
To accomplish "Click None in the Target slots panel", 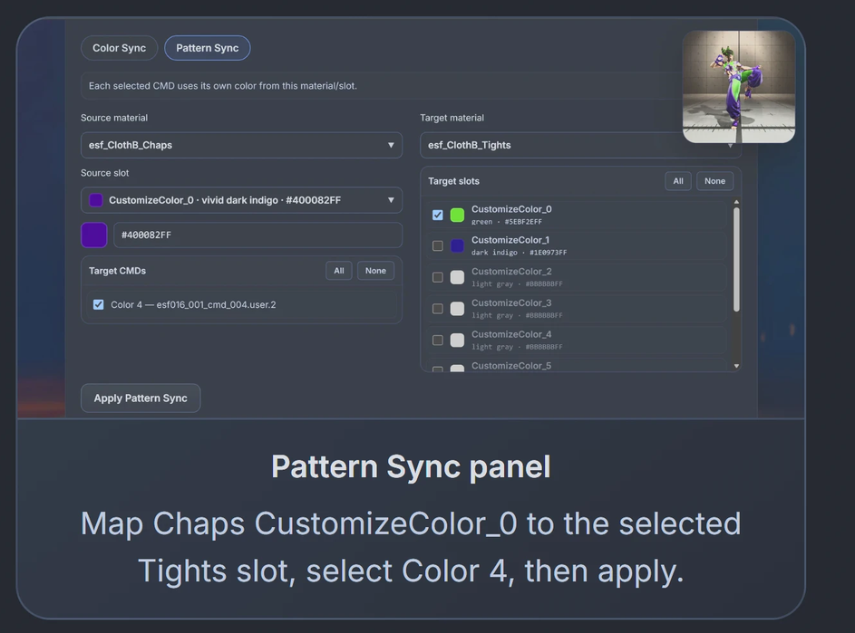I will point(714,181).
